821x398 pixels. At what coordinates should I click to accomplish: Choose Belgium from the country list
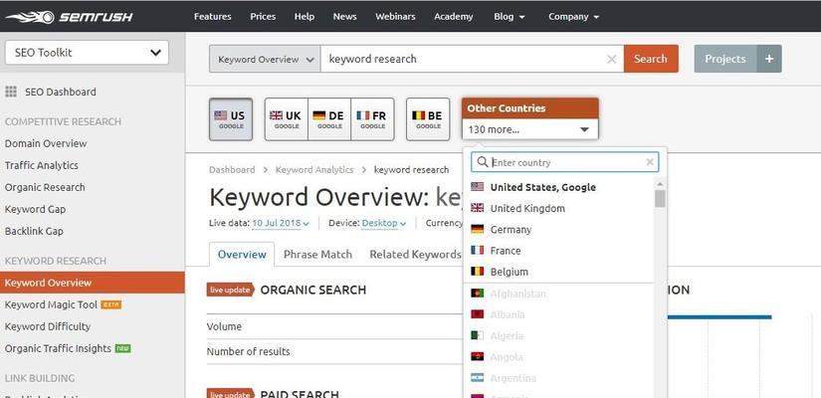558,272
